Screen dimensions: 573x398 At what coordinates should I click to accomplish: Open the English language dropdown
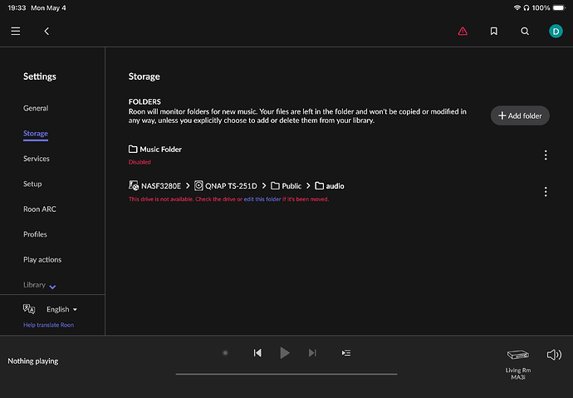point(61,309)
